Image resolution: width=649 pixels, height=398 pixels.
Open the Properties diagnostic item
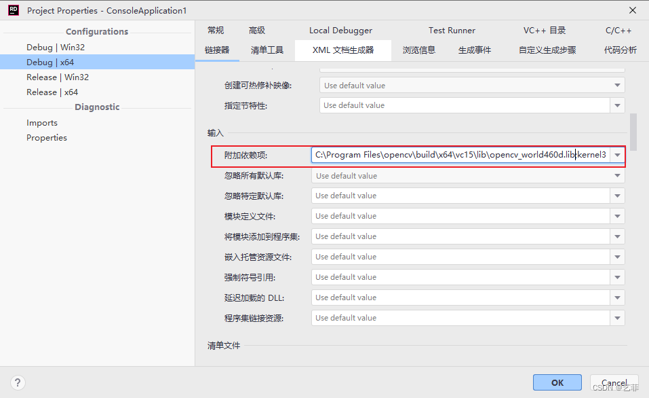click(47, 138)
